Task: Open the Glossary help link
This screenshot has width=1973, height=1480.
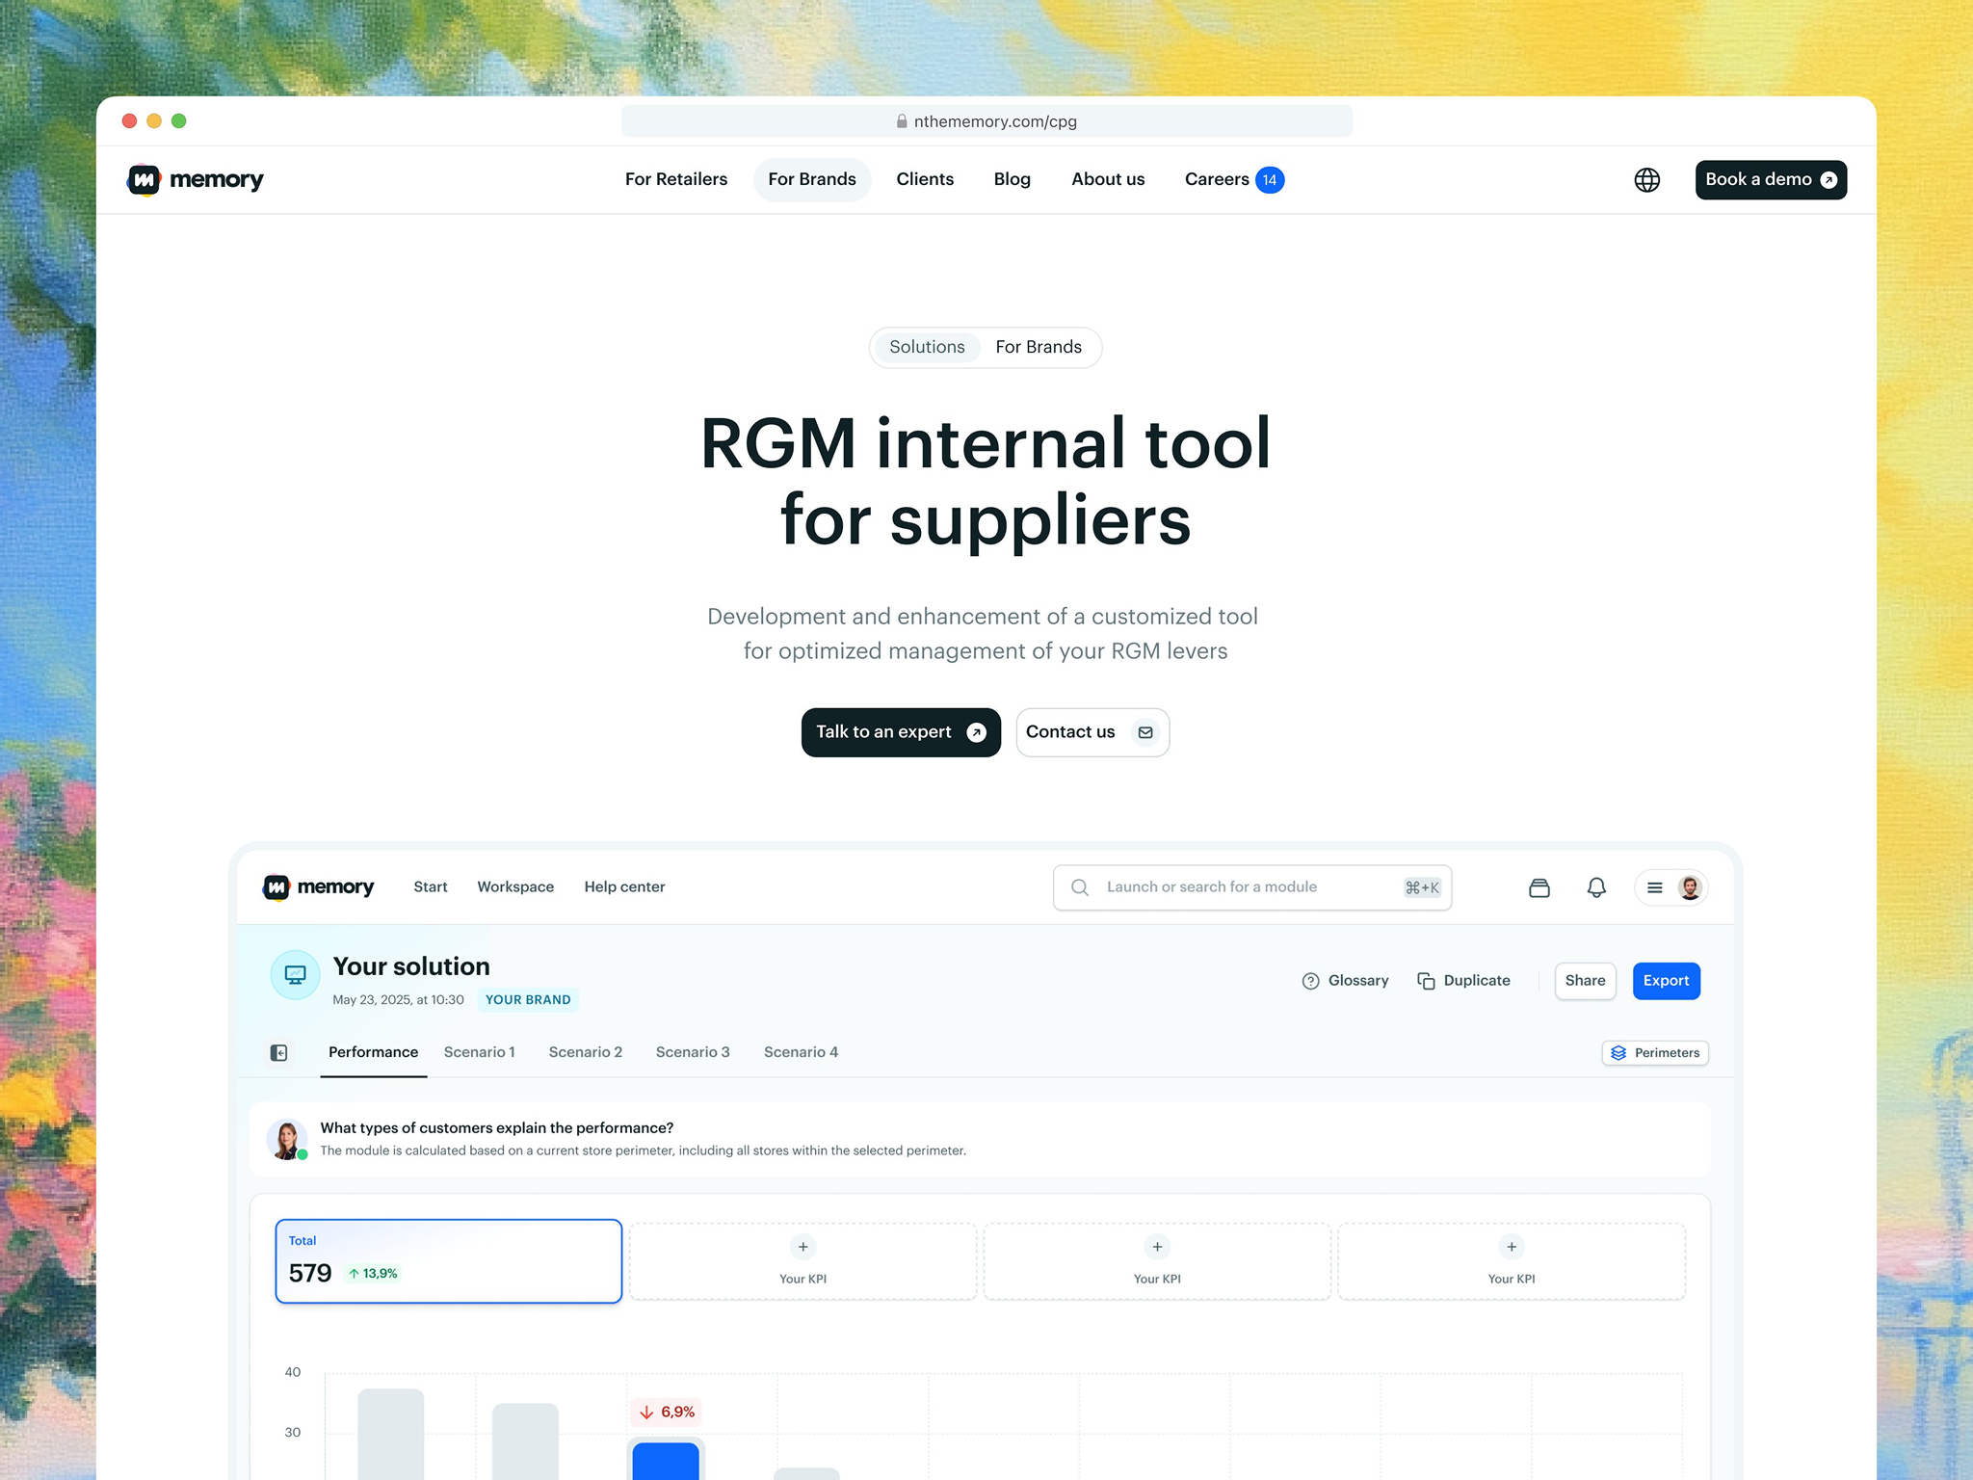Action: (1345, 981)
